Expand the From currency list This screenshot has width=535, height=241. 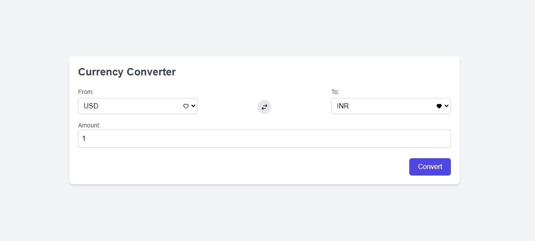[x=138, y=106]
